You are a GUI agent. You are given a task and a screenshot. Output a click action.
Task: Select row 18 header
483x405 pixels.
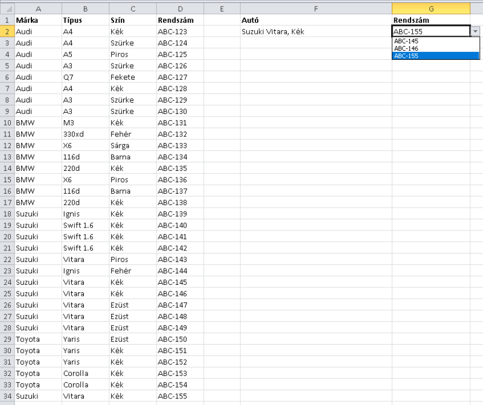[7, 214]
